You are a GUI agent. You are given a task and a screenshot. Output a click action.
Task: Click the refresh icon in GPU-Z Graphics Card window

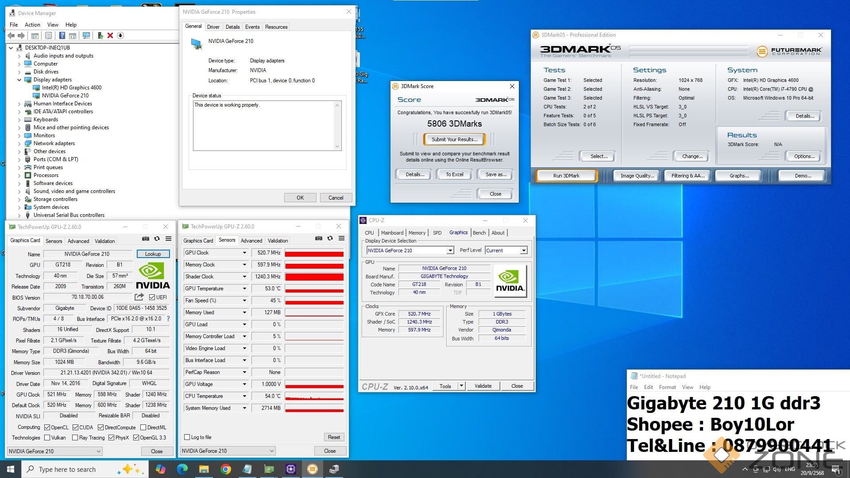(157, 239)
